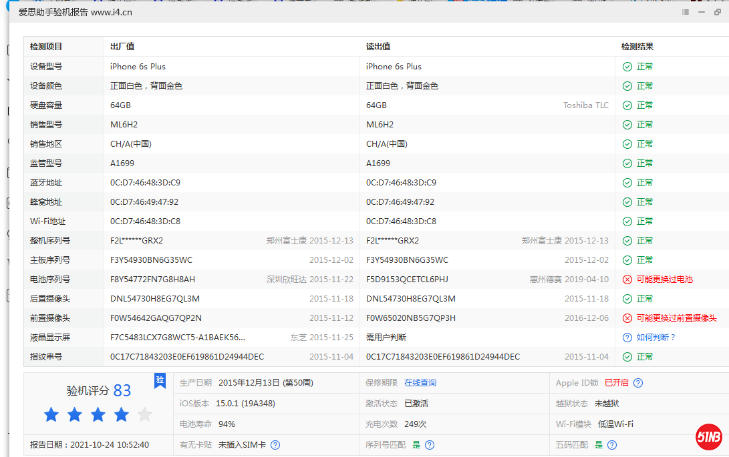
Task: Click the 可能更换过电池 warning text
Action: coord(664,280)
